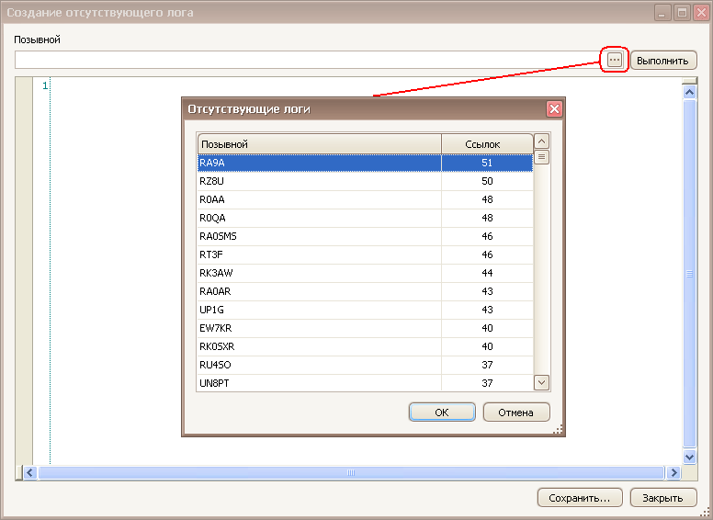Viewport: 713px width, 520px height.
Task: Click the Закрыть button
Action: click(x=662, y=498)
